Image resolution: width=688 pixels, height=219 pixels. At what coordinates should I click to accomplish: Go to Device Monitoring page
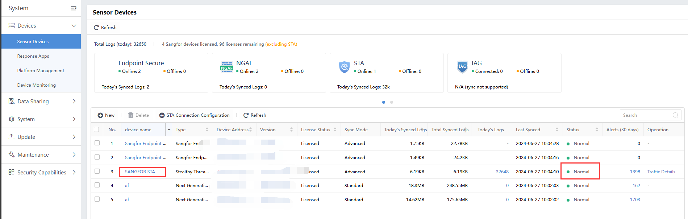coord(36,85)
